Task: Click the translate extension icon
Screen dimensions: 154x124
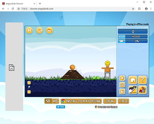Action: [139, 9]
